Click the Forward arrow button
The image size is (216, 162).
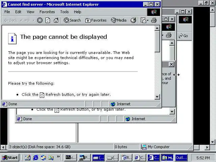click(x=27, y=20)
